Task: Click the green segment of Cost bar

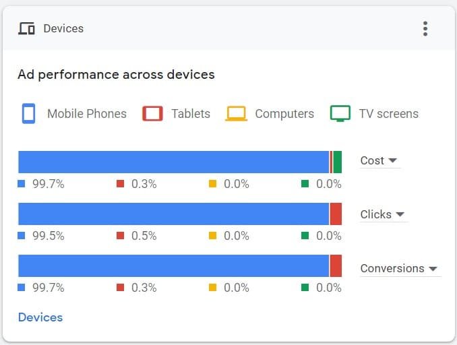Action: (x=338, y=162)
